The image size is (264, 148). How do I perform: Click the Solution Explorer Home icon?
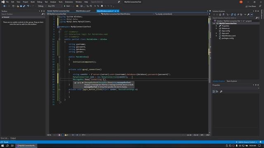[x=220, y=15]
